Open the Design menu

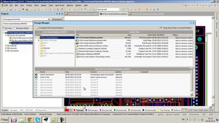tap(43, 5)
